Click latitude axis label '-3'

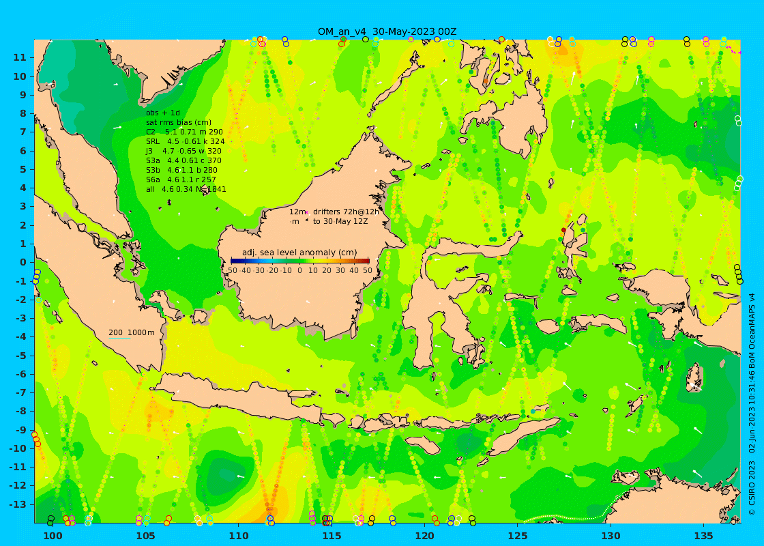(x=21, y=318)
